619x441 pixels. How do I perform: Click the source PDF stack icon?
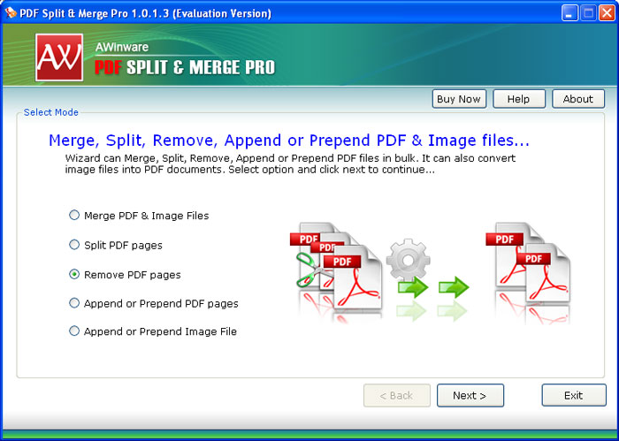[x=336, y=266]
